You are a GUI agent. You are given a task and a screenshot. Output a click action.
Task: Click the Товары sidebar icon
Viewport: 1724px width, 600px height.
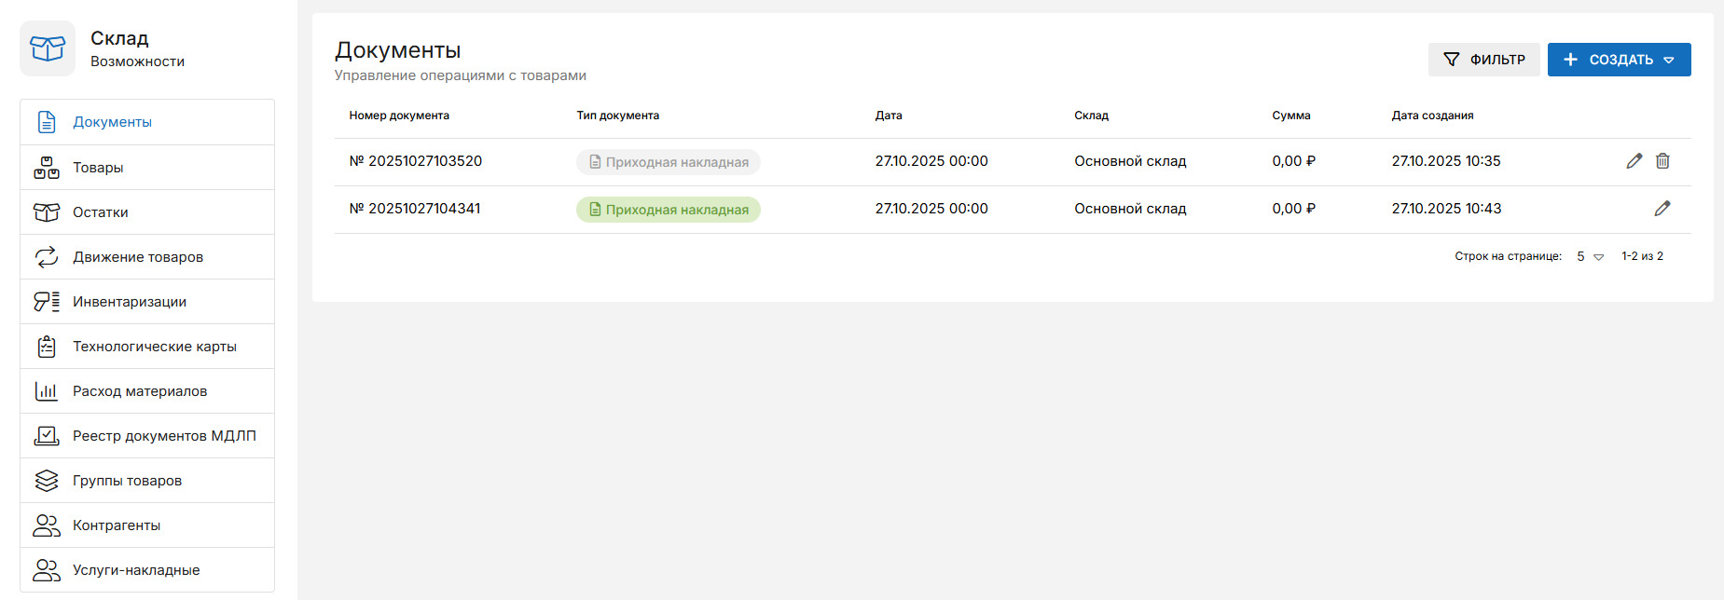[x=47, y=168]
